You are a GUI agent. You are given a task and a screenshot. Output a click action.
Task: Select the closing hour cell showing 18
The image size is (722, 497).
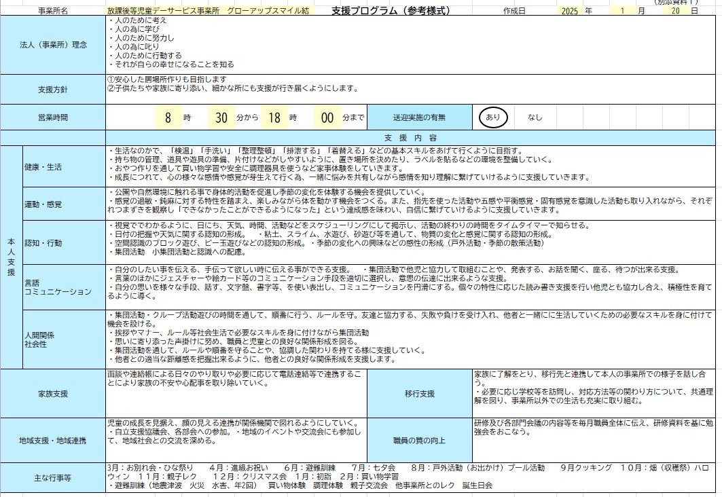tap(274, 118)
